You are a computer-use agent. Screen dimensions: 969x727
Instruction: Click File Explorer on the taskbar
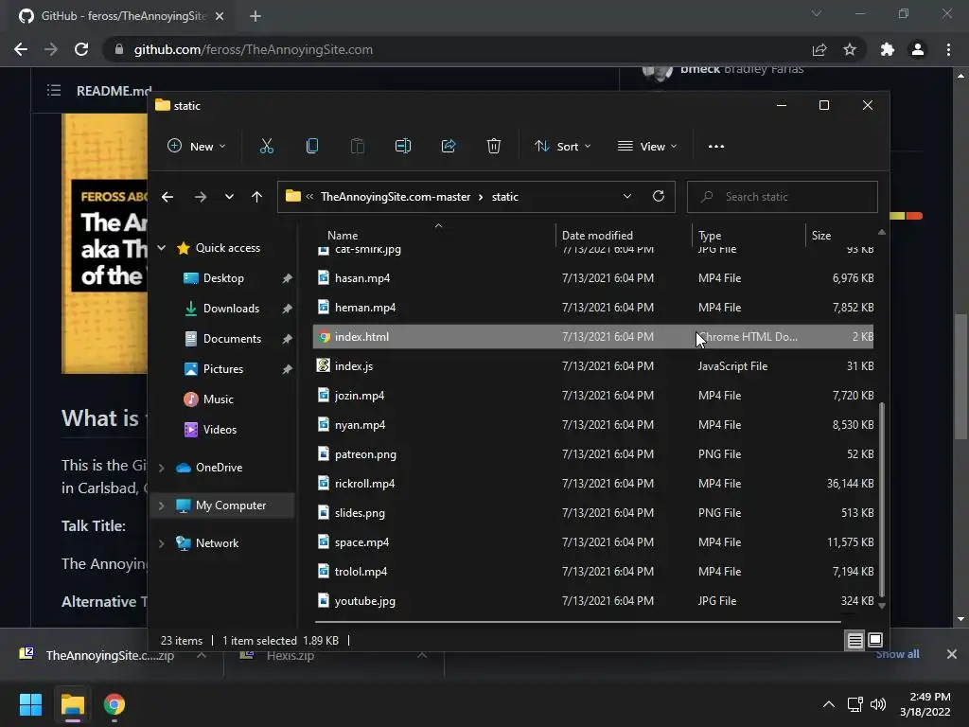click(x=73, y=704)
